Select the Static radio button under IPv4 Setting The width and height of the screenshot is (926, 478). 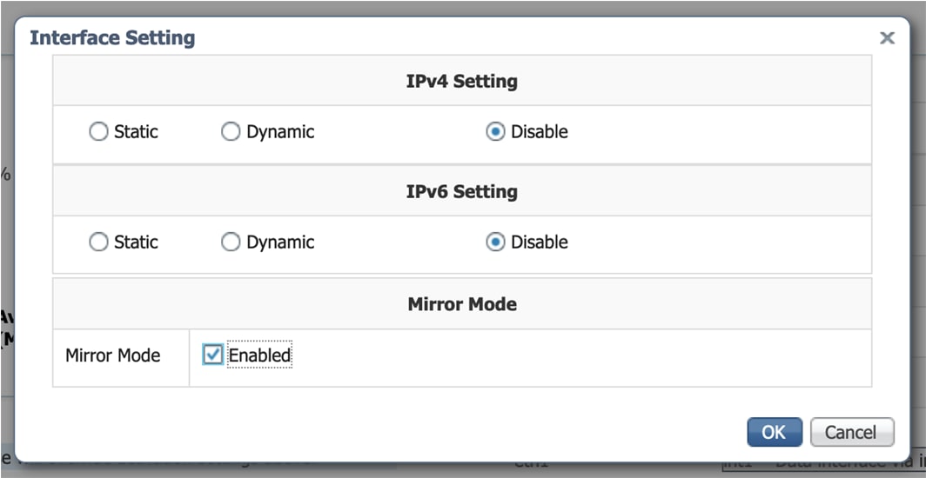click(98, 132)
